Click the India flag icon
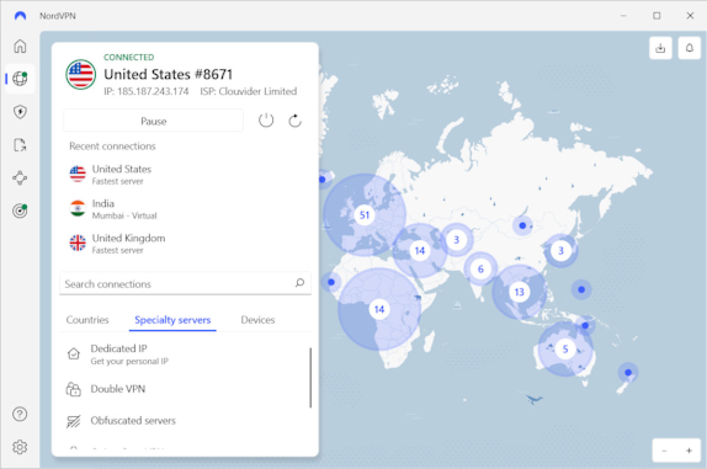This screenshot has height=469, width=707. pyautogui.click(x=77, y=208)
